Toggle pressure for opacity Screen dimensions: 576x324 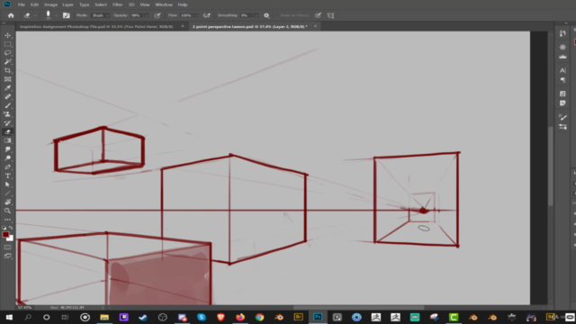(x=157, y=15)
